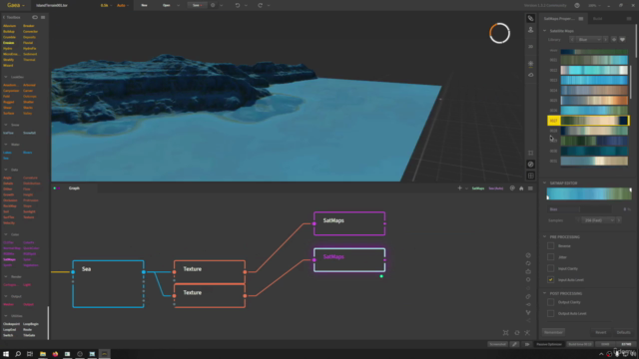Enable the Jitter checkbox
This screenshot has width=639, height=359.
(x=550, y=257)
